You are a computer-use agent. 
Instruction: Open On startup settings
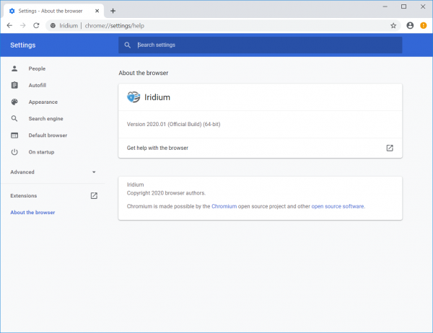pos(41,152)
